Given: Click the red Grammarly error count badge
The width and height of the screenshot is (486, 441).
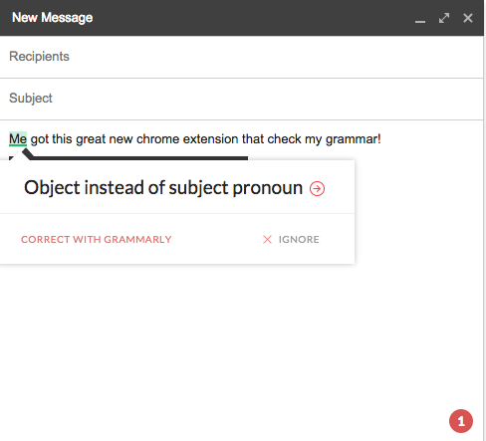Looking at the screenshot, I should tap(461, 421).
